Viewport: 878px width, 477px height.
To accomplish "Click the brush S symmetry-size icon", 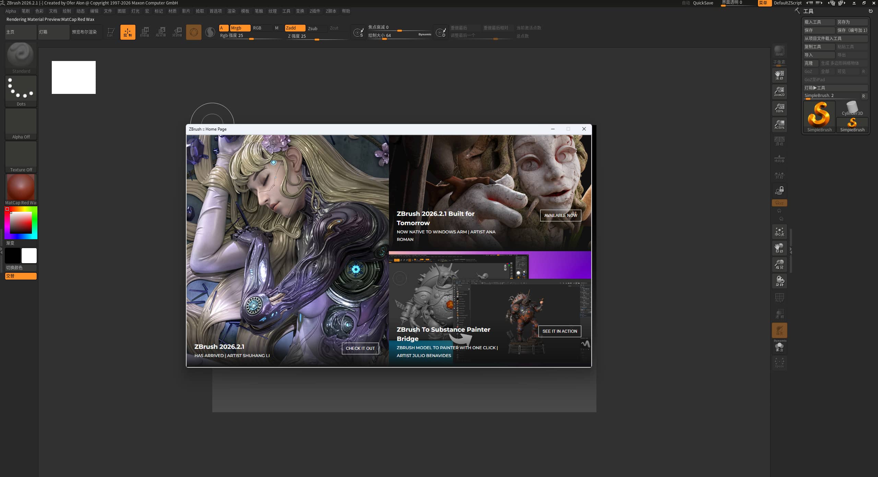I will 358,33.
